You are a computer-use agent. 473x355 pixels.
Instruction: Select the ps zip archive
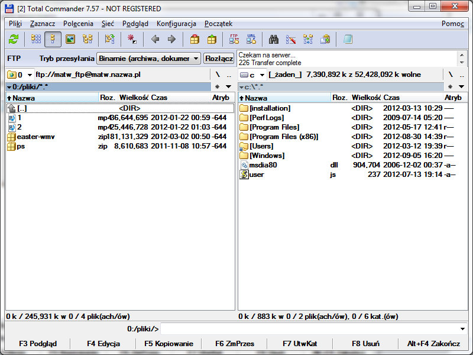tap(120, 146)
